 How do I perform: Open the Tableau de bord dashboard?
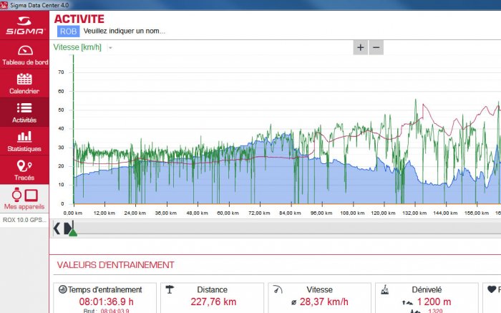point(24,55)
